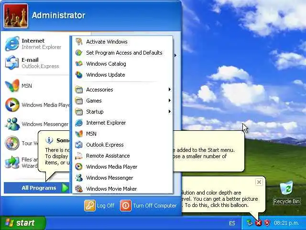Click the Windows Catalog icon
The height and width of the screenshot is (230, 306).
79,64
